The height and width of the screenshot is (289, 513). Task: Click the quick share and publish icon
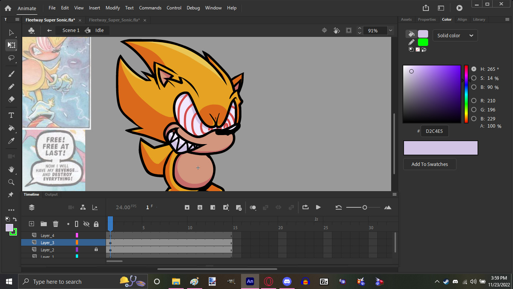point(426,8)
